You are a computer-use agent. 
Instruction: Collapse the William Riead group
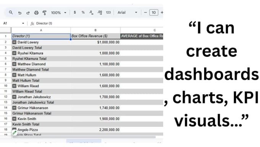click(x=14, y=86)
